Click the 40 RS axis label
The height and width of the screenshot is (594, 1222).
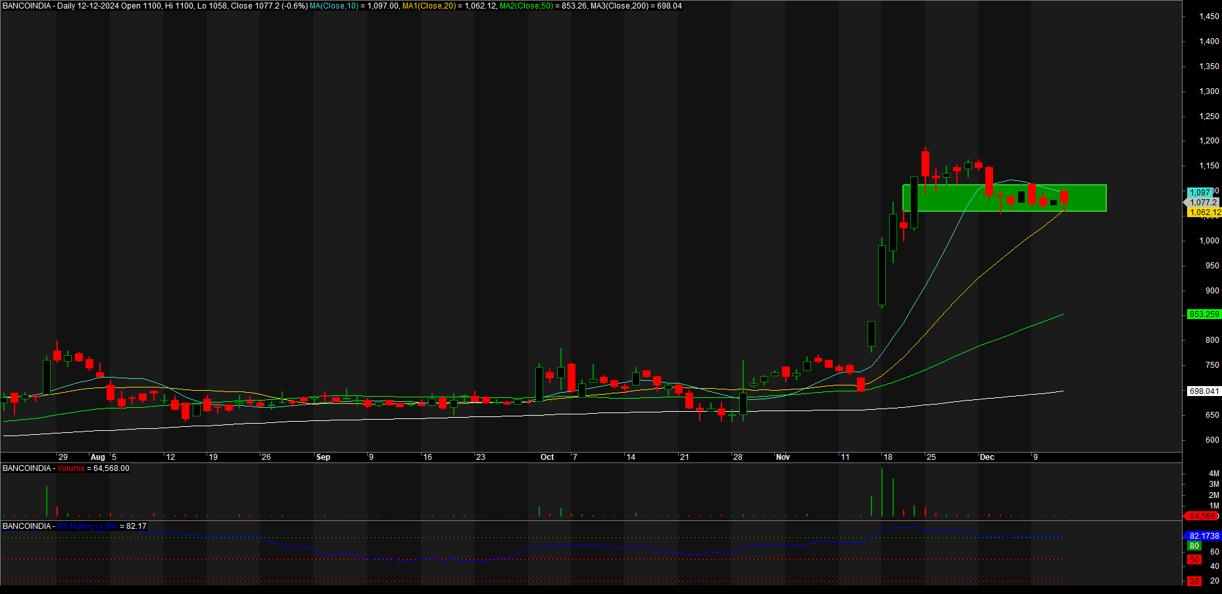click(x=1215, y=566)
